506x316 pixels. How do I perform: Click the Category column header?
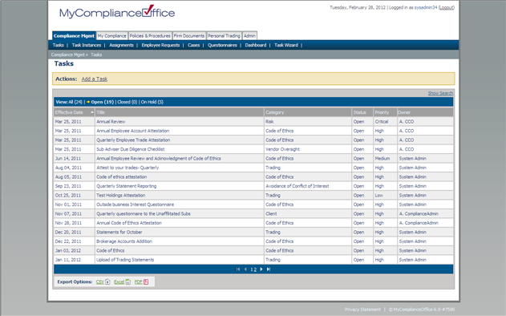(x=274, y=112)
